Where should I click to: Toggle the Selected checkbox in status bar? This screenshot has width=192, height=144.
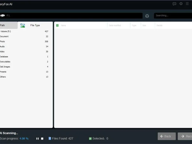point(90,139)
